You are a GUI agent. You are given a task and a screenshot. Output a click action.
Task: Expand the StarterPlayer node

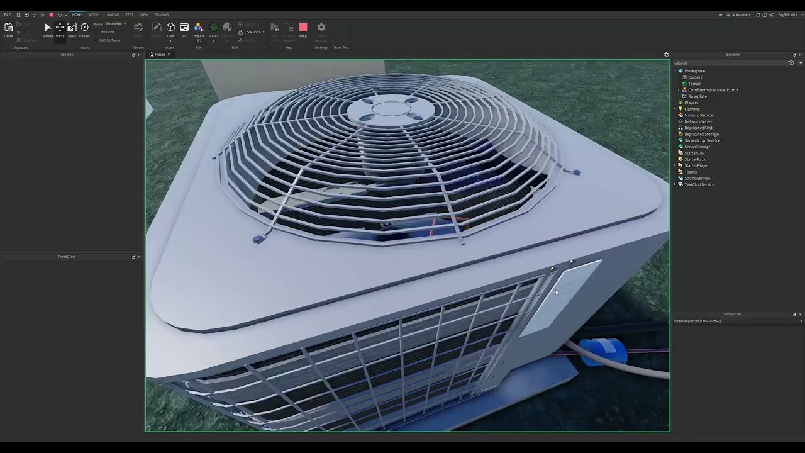(x=675, y=165)
